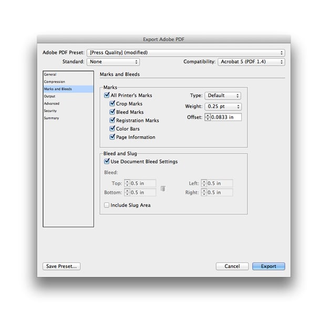Image resolution: width=331 pixels, height=317 pixels.
Task: Open the Compatibility dropdown
Action: coord(251,62)
